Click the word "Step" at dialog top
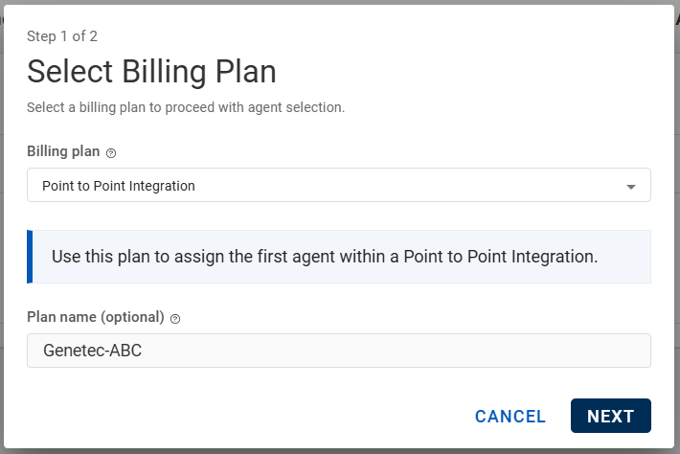Image resolution: width=680 pixels, height=454 pixels. click(43, 36)
